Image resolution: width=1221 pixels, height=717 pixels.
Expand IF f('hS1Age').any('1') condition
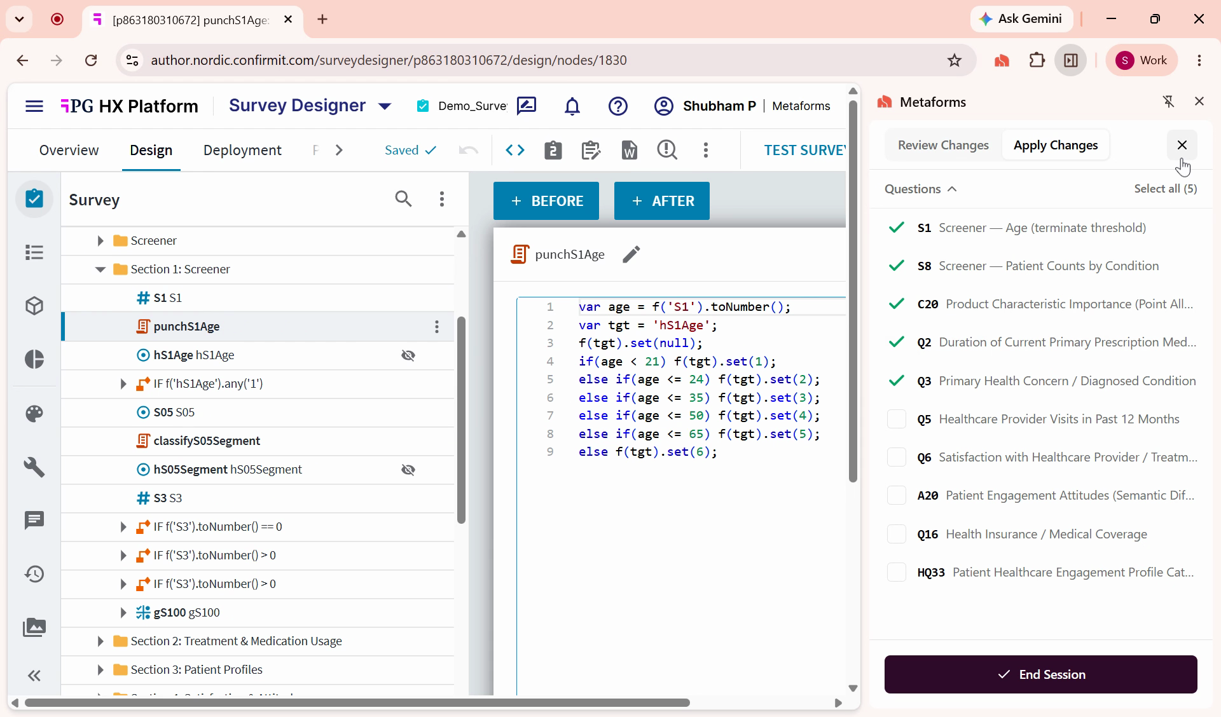[123, 384]
